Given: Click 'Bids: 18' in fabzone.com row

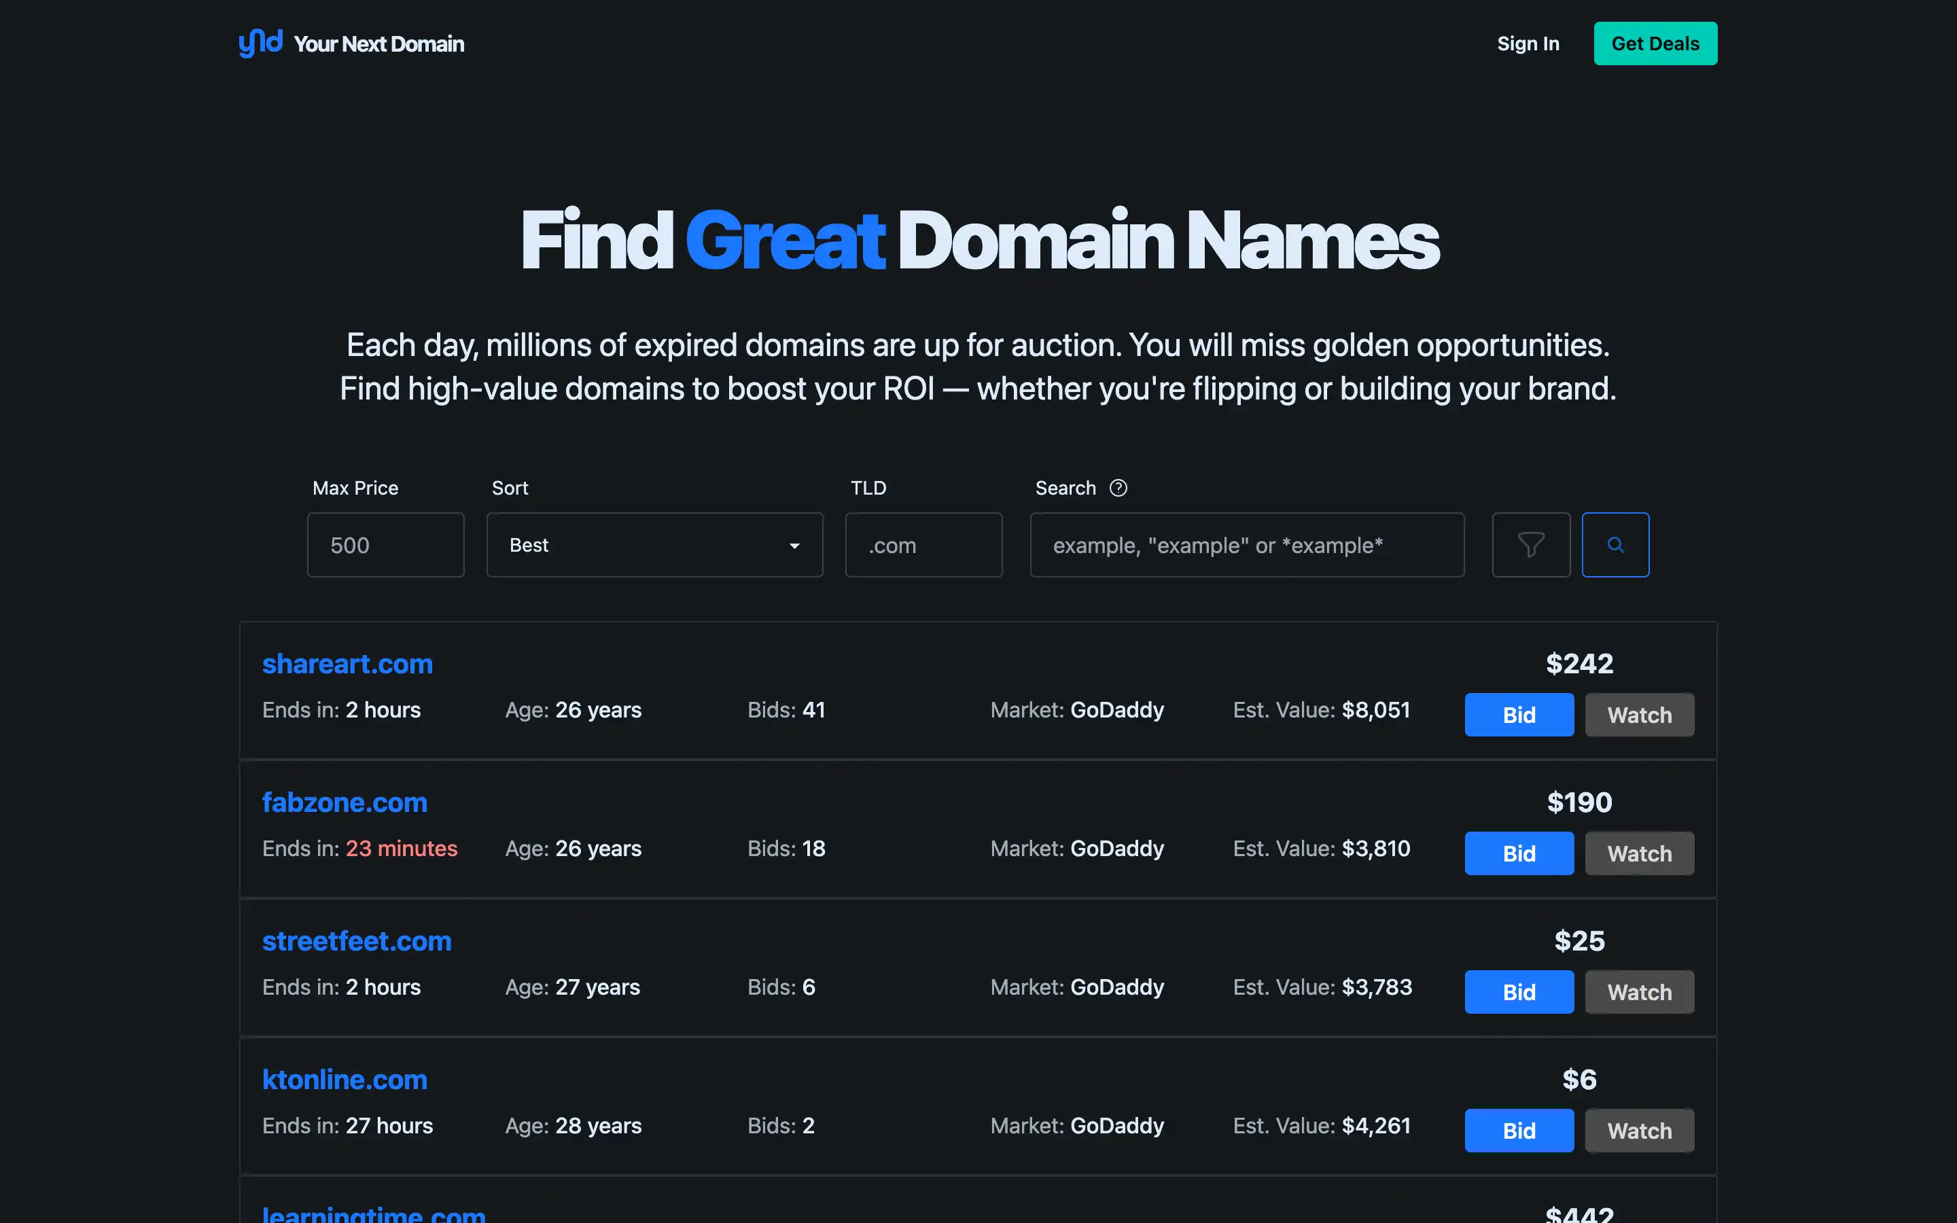Looking at the screenshot, I should point(786,848).
